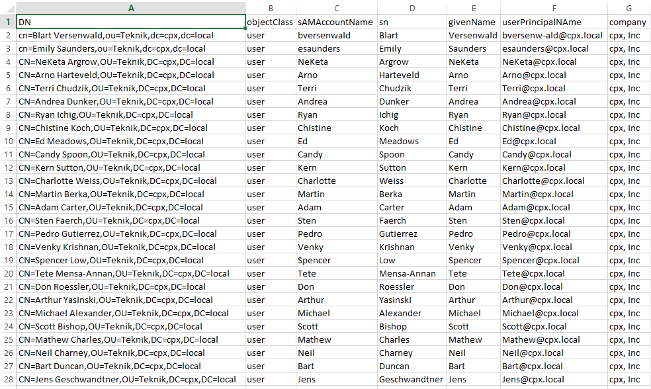Click the surname cell Duncan
This screenshot has height=389, width=651.
(412, 366)
